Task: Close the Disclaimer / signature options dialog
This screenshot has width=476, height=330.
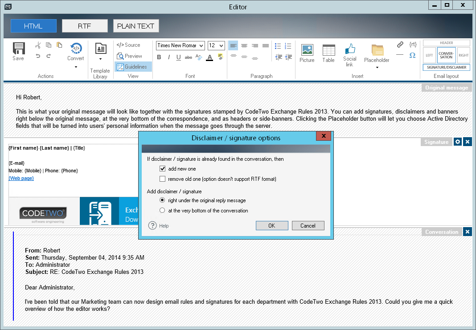Action: pyautogui.click(x=324, y=136)
